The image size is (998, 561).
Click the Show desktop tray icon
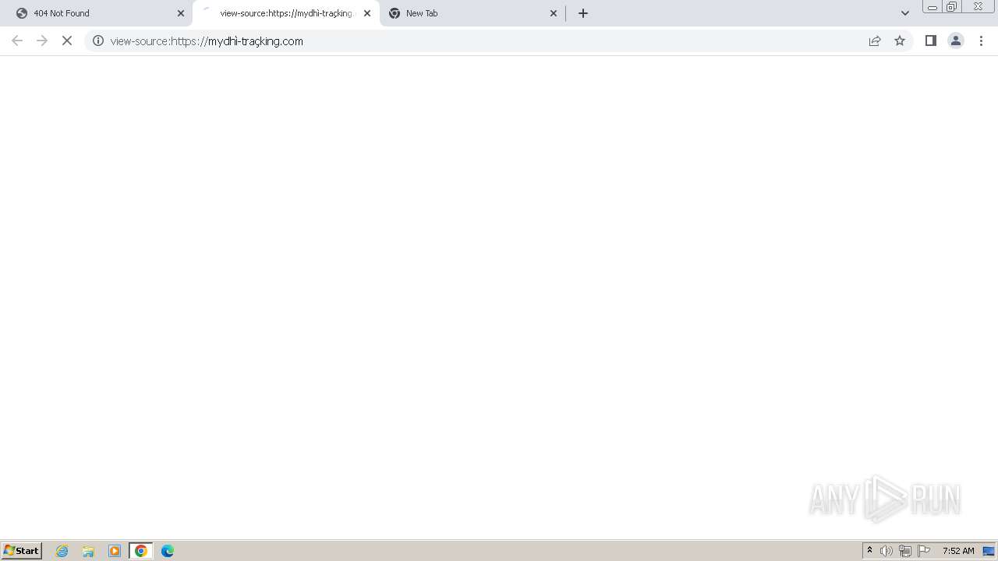point(989,551)
